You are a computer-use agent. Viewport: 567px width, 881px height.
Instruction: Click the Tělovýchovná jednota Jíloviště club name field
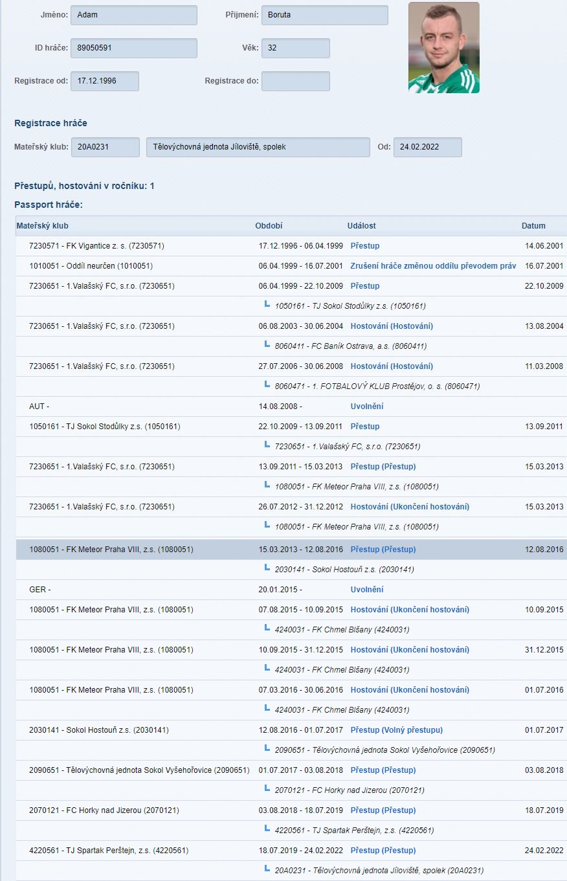pos(258,147)
